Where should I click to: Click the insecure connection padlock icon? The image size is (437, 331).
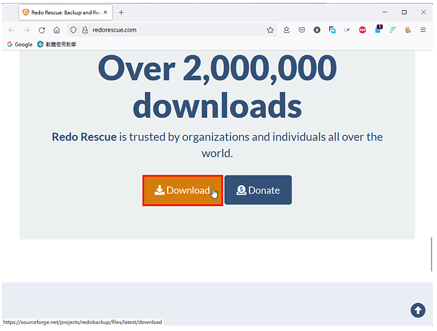tap(85, 30)
